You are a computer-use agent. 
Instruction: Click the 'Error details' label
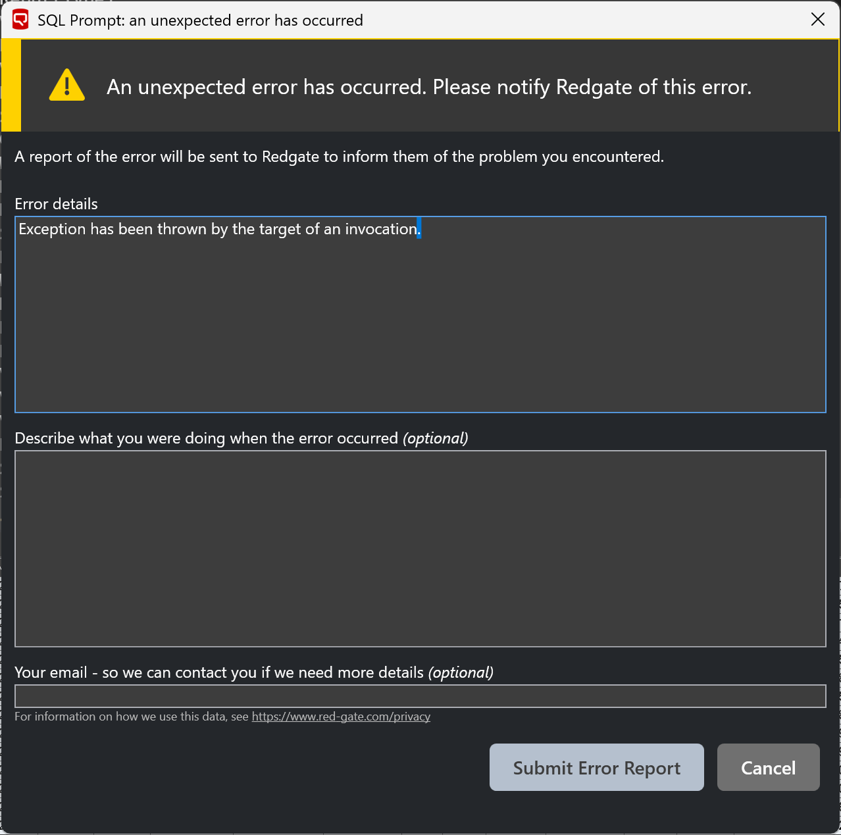[x=57, y=204]
